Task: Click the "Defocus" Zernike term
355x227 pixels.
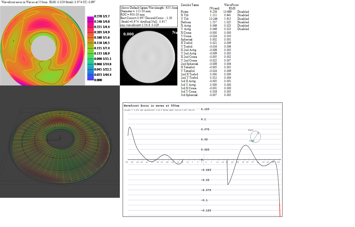Action: pos(186,22)
